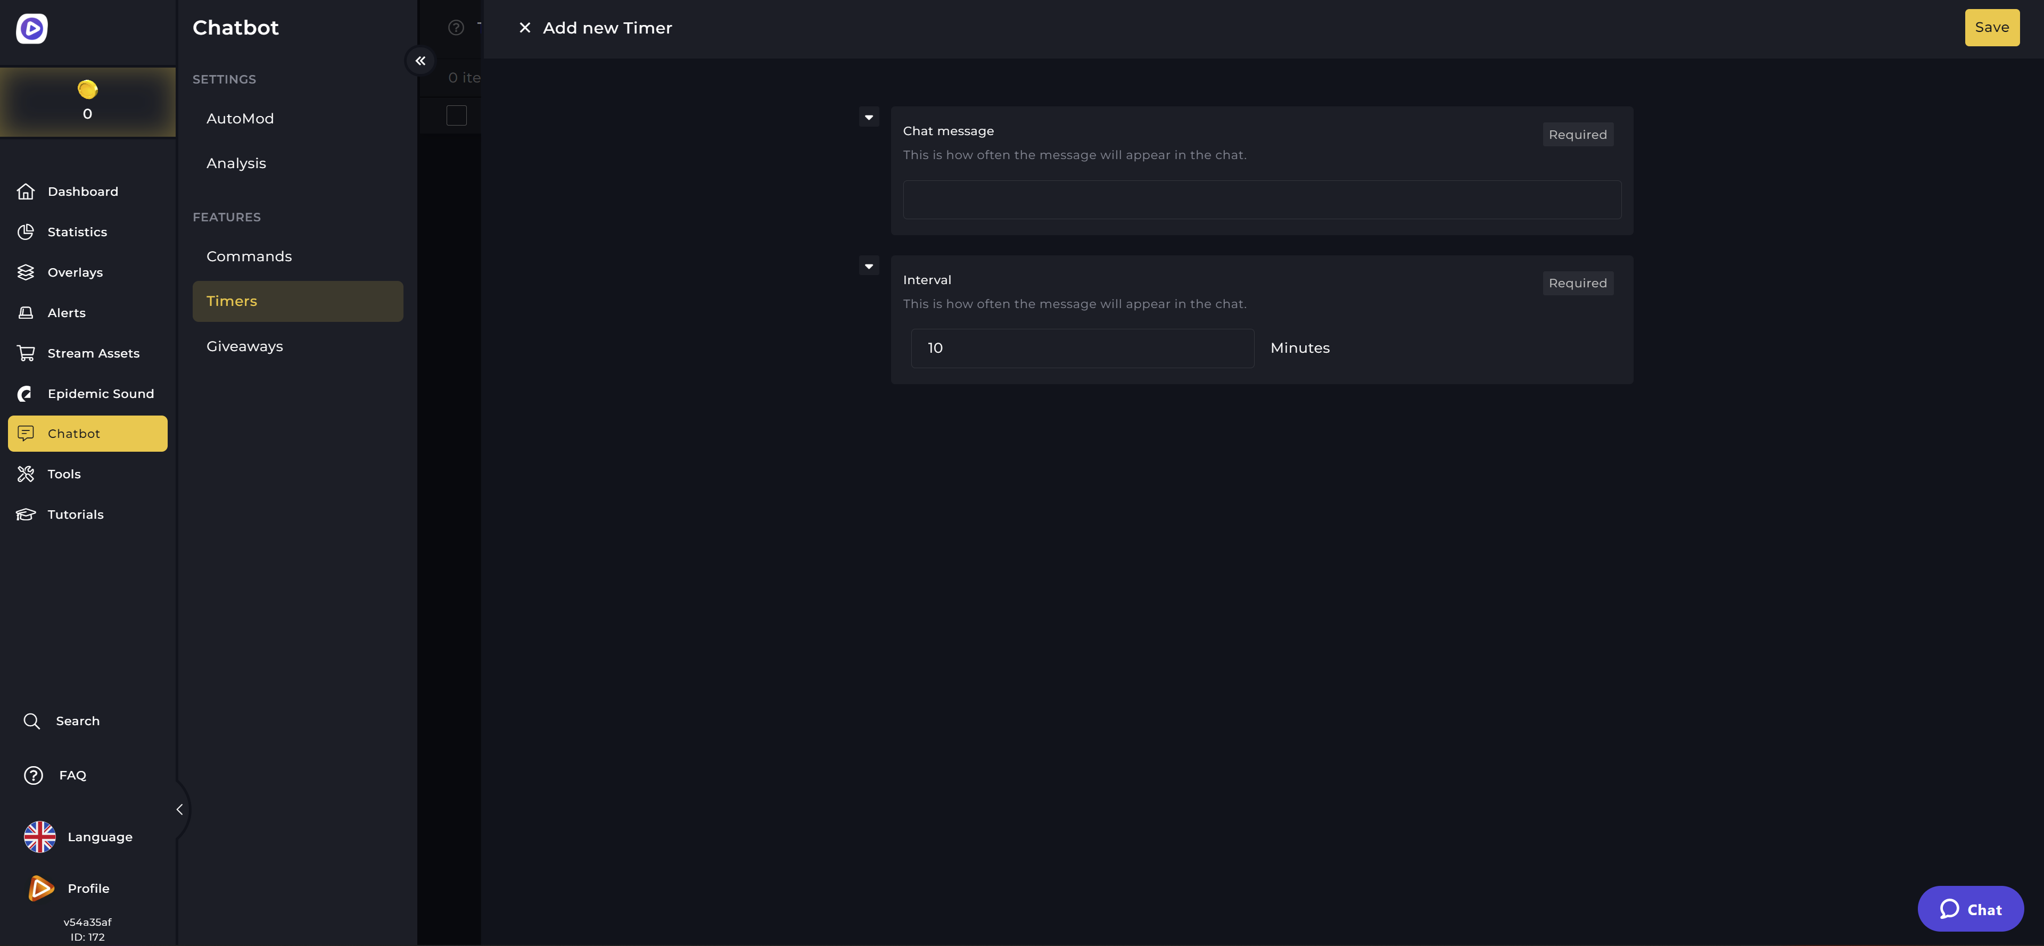Collapse the Interval section arrow

click(x=869, y=267)
